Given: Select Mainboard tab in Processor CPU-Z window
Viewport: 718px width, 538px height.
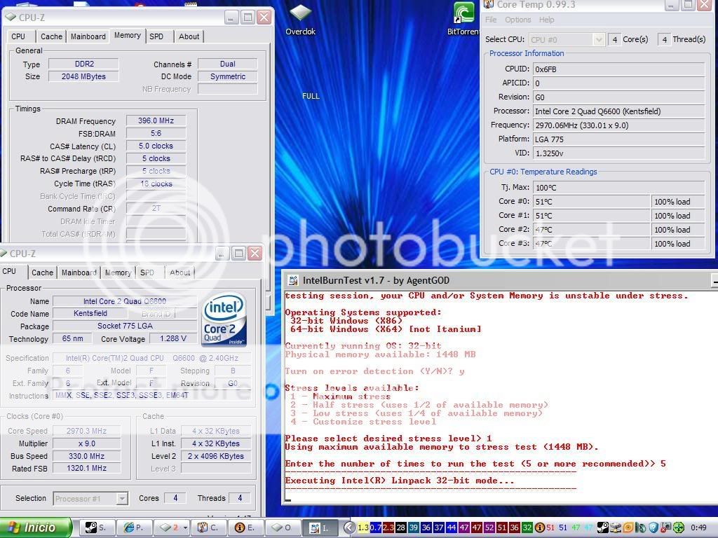Looking at the screenshot, I should 79,273.
